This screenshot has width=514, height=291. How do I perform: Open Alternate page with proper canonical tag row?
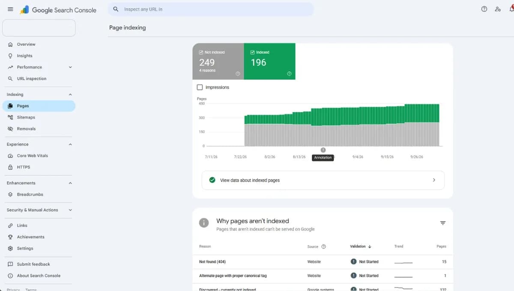point(323,276)
